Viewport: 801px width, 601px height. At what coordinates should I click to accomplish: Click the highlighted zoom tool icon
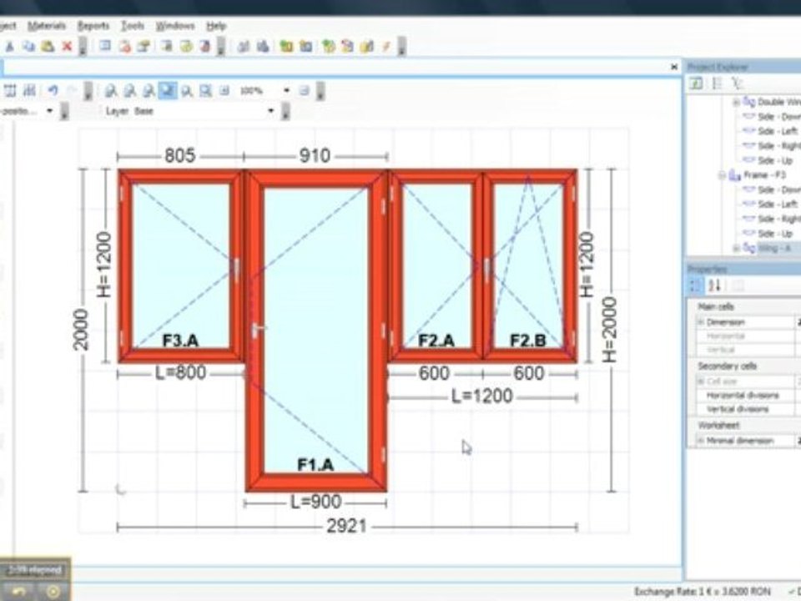click(167, 90)
